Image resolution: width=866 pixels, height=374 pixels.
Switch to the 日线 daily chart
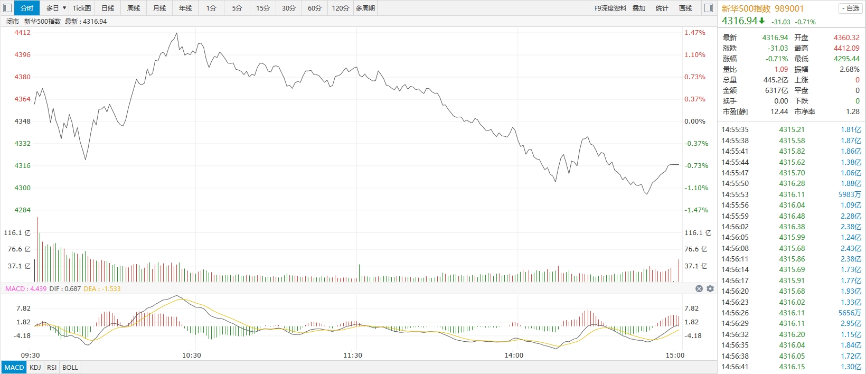[x=108, y=8]
